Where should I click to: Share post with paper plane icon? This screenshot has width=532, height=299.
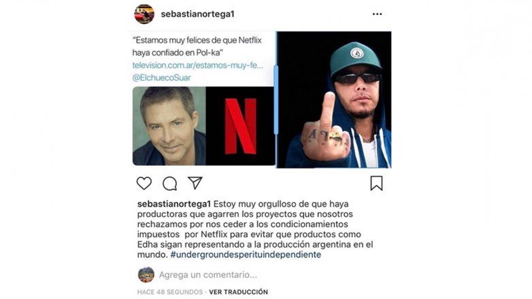(x=195, y=183)
